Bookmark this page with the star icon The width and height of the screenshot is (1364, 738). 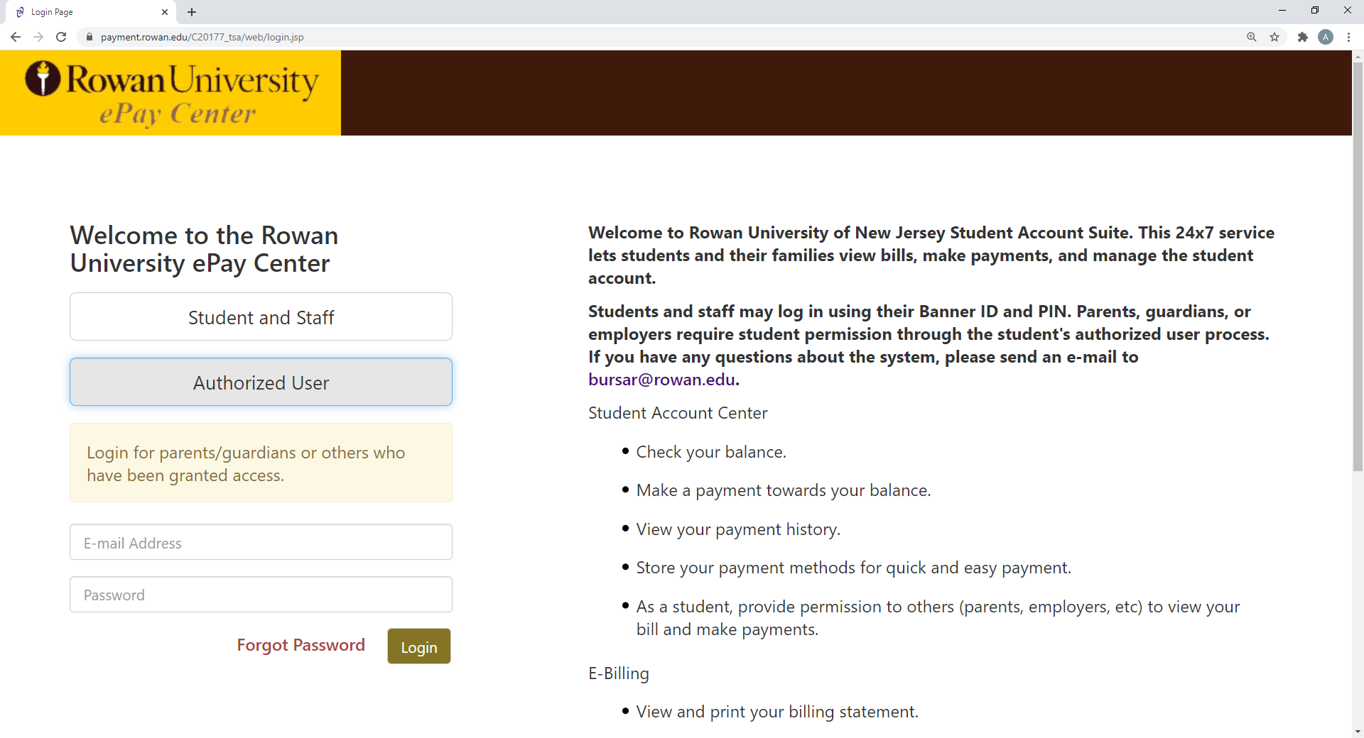pos(1274,37)
